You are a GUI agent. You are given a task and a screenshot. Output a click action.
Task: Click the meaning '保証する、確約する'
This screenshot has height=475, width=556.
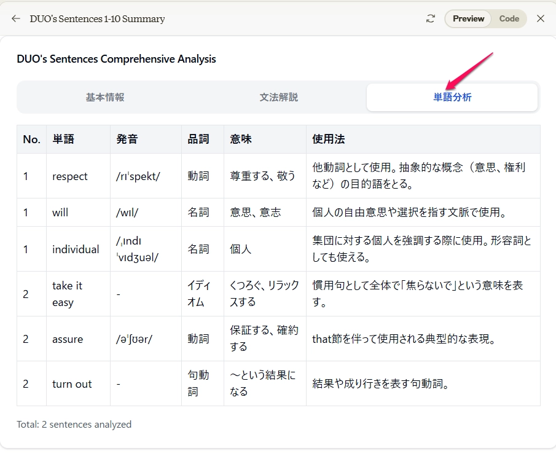point(264,339)
